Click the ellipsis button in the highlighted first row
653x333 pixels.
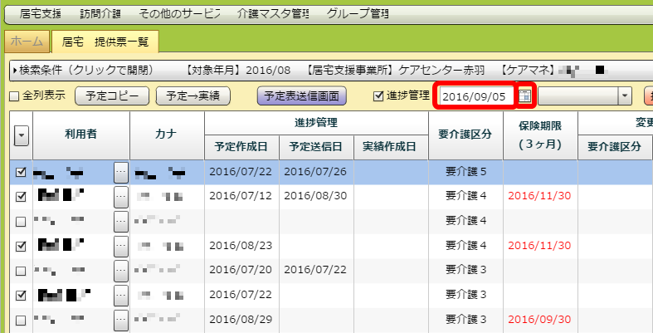point(121,172)
